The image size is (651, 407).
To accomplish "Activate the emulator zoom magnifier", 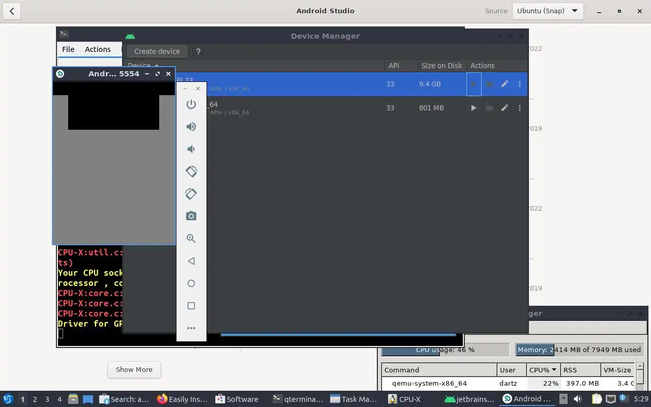I will pyautogui.click(x=191, y=239).
